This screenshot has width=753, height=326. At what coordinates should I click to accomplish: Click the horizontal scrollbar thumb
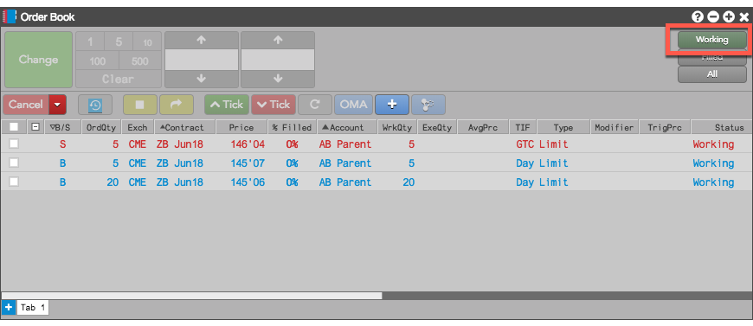pos(192,296)
